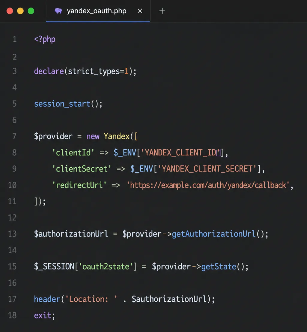Viewport: 307px width, 332px height.
Task: Click the 'Location: ' string
Action: (x=91, y=299)
